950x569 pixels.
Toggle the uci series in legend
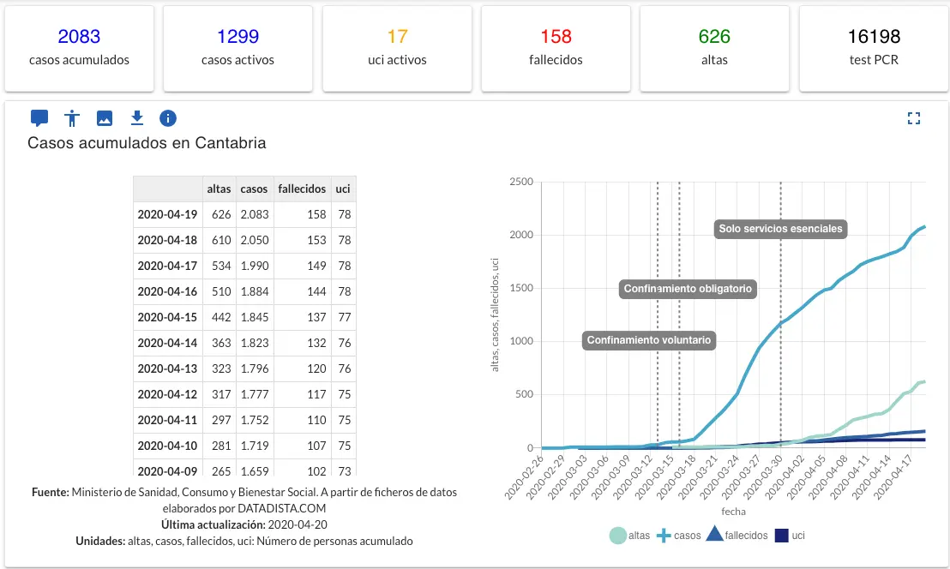[789, 536]
